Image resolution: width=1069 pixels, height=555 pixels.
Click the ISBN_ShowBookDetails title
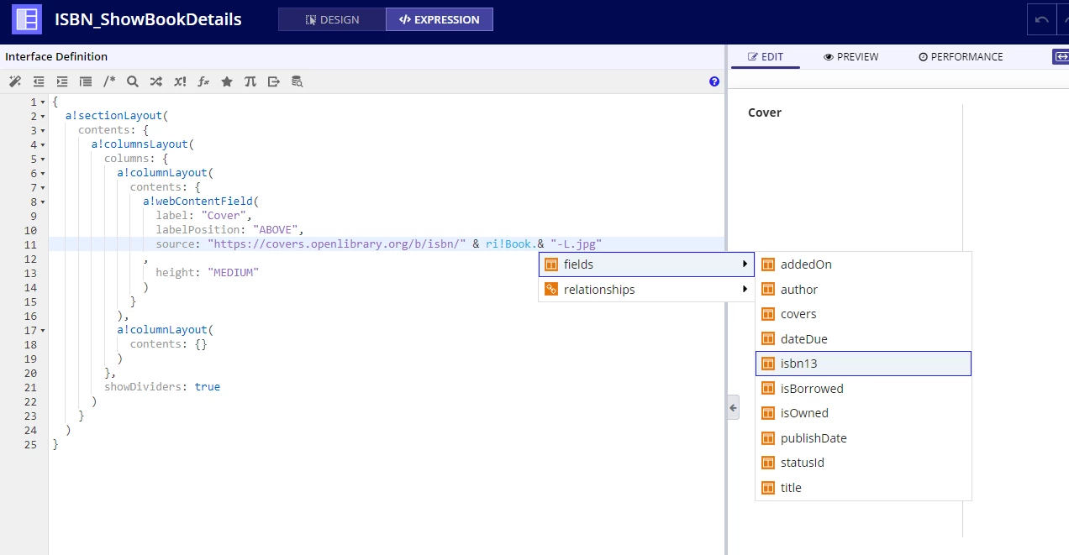pos(148,19)
